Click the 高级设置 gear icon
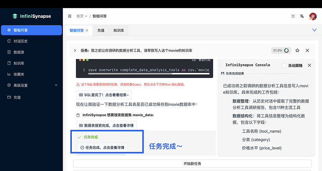 [x=9, y=85]
